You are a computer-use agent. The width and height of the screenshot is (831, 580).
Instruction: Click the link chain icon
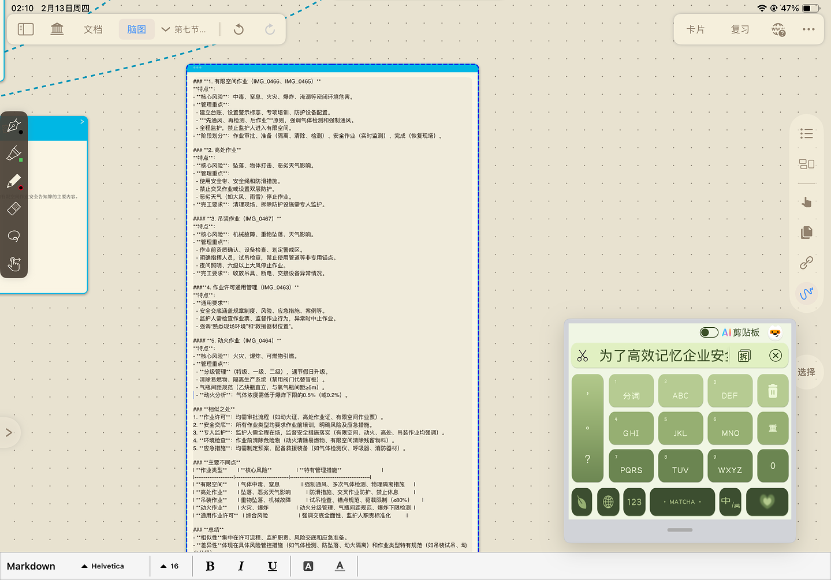pyautogui.click(x=807, y=263)
